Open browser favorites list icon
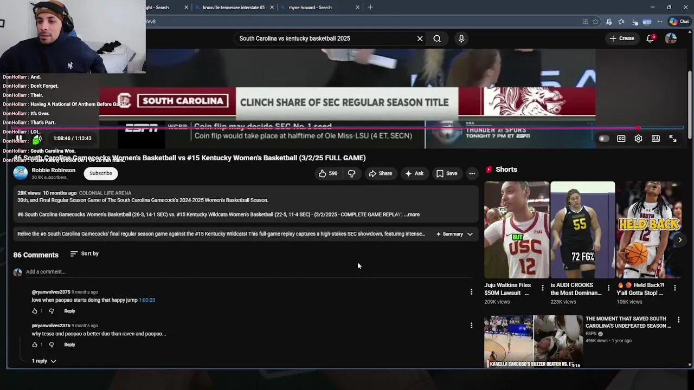694x390 pixels. pos(621,22)
